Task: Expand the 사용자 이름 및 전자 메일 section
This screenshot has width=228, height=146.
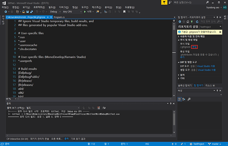Action: 179,36
